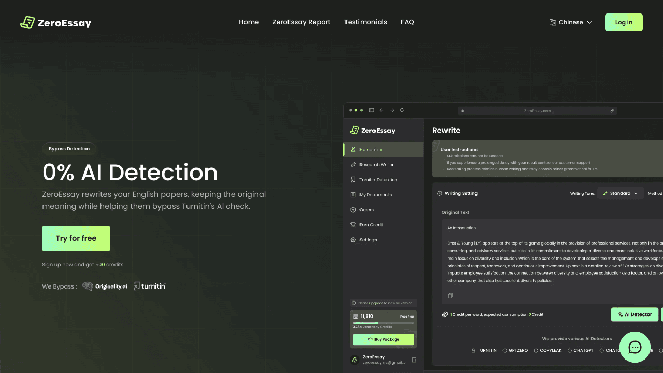
Task: Click the "Free Plan" label
Action: pyautogui.click(x=407, y=317)
